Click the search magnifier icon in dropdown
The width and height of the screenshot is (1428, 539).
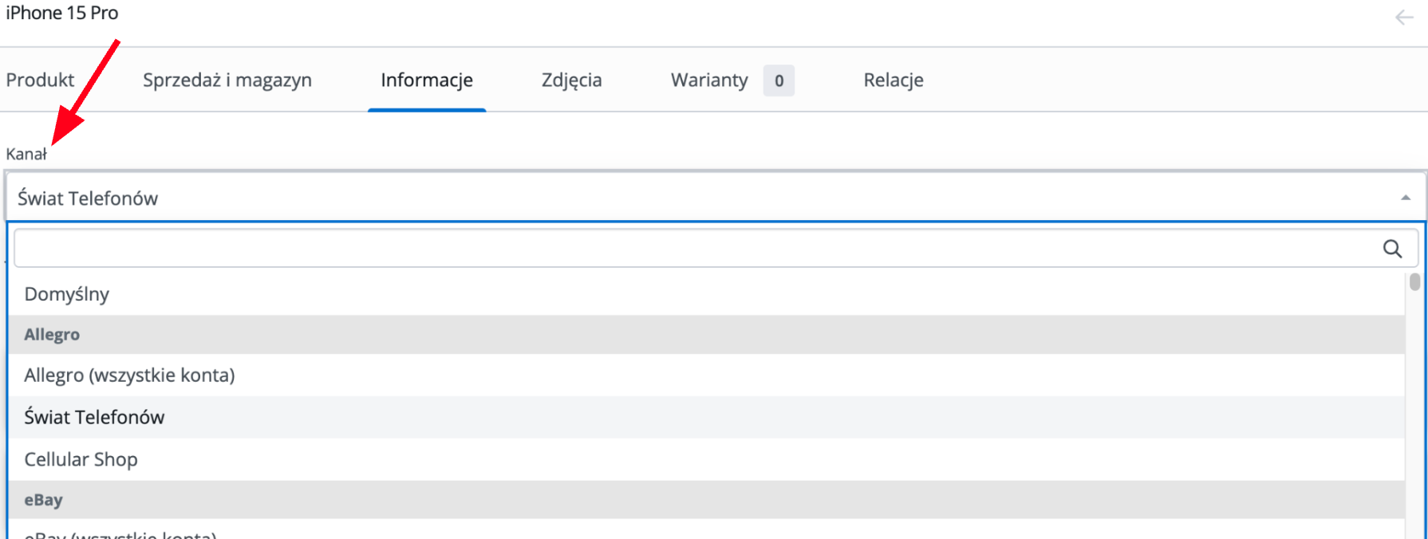[1392, 249]
